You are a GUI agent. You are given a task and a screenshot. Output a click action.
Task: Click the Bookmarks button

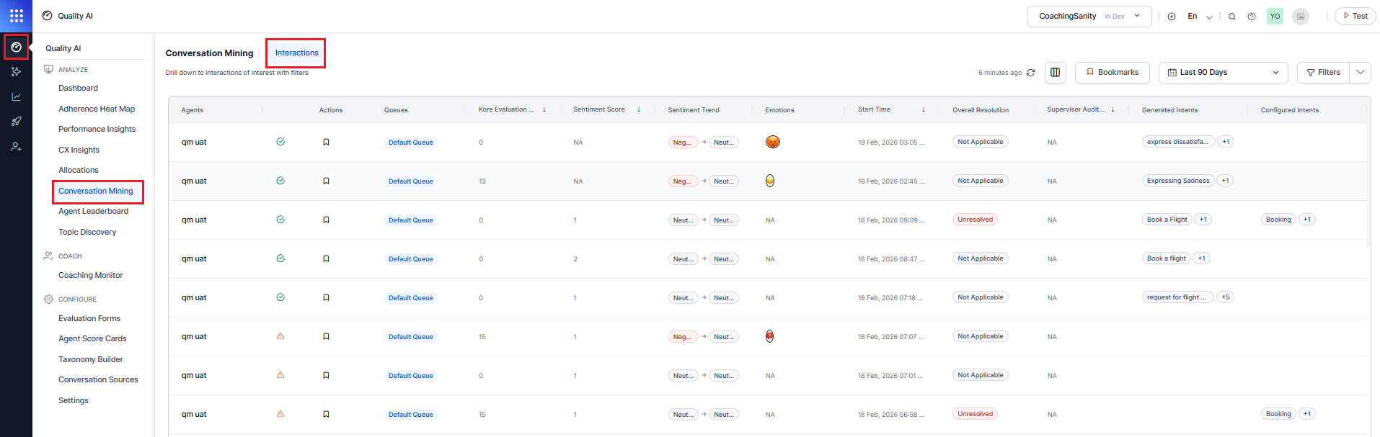[1112, 72]
